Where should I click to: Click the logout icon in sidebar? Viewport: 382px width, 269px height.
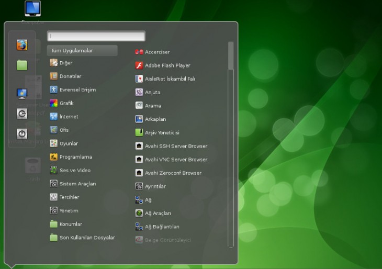(21, 114)
